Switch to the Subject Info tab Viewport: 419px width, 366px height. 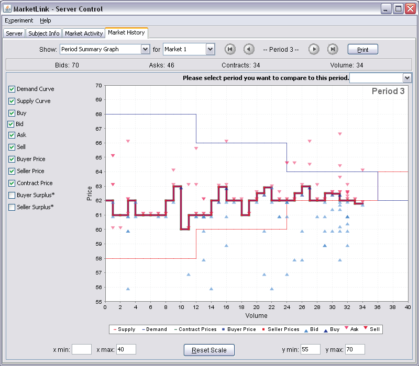pyautogui.click(x=44, y=33)
